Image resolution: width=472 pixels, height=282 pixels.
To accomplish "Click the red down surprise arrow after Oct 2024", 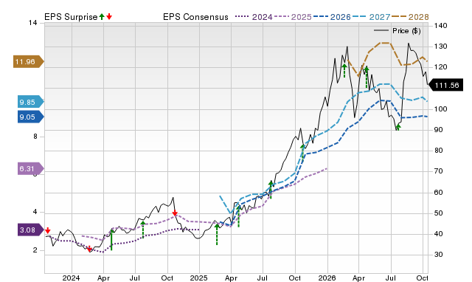I will (175, 213).
